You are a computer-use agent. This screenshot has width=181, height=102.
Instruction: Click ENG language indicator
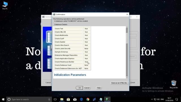coord(162,99)
